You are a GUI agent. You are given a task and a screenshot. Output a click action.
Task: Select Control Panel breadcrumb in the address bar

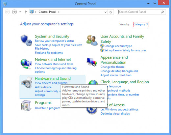coord(47,12)
